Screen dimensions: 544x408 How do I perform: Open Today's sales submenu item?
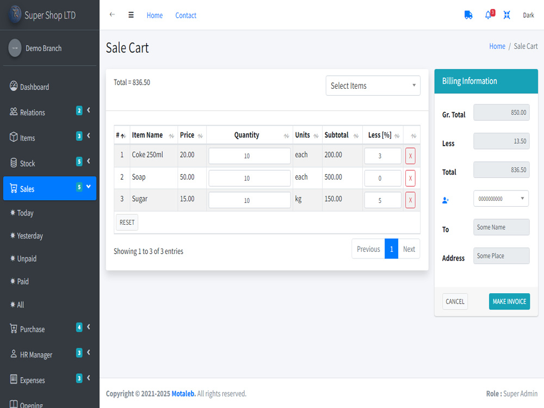click(x=50, y=213)
